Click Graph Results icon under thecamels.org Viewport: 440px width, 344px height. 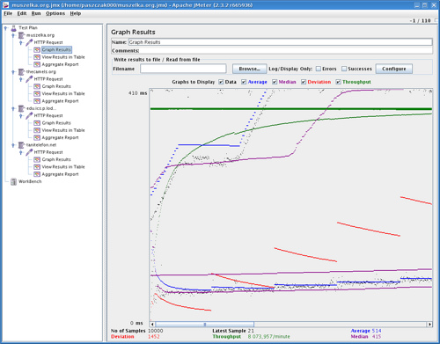click(x=37, y=86)
